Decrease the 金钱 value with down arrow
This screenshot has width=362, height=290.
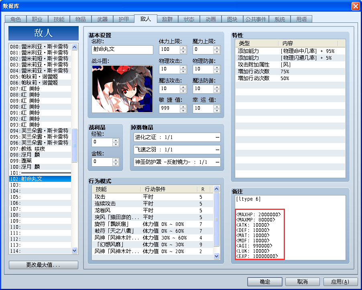point(116,163)
